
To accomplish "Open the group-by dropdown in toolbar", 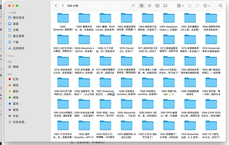I will click(180, 6).
